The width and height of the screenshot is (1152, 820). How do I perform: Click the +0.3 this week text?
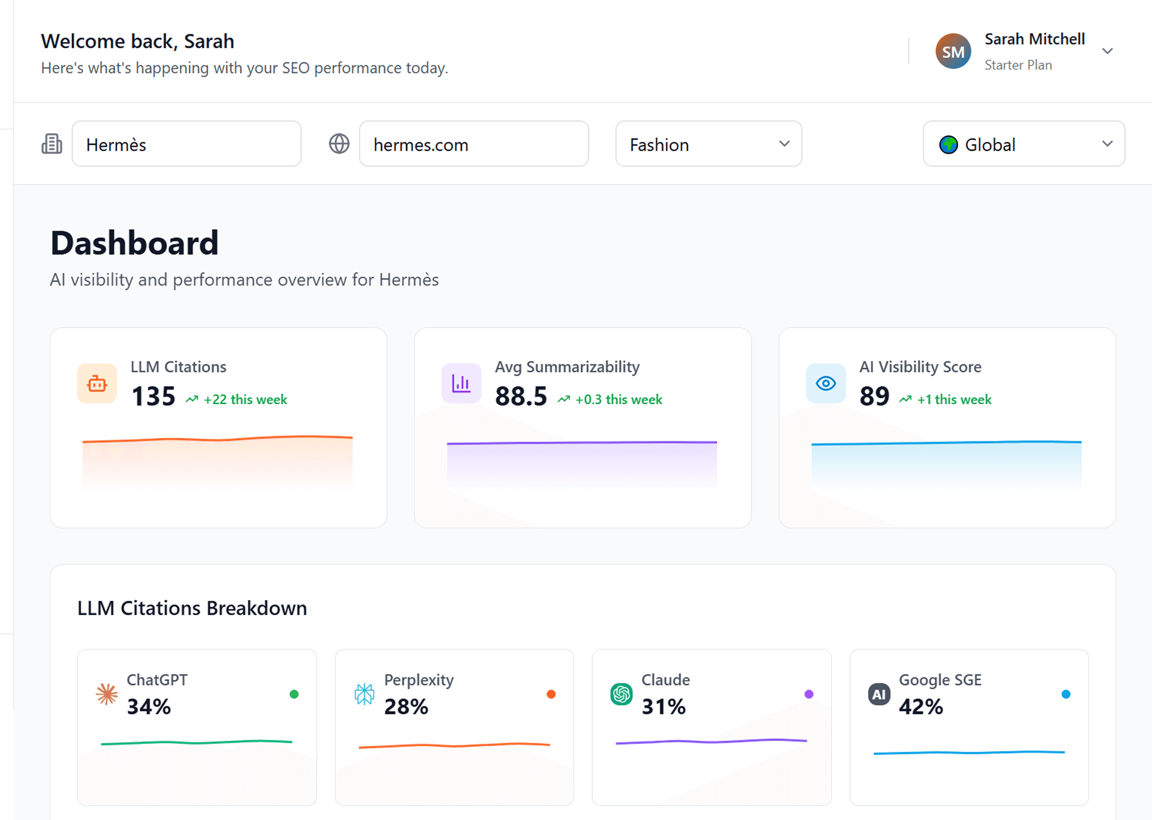[x=619, y=400]
